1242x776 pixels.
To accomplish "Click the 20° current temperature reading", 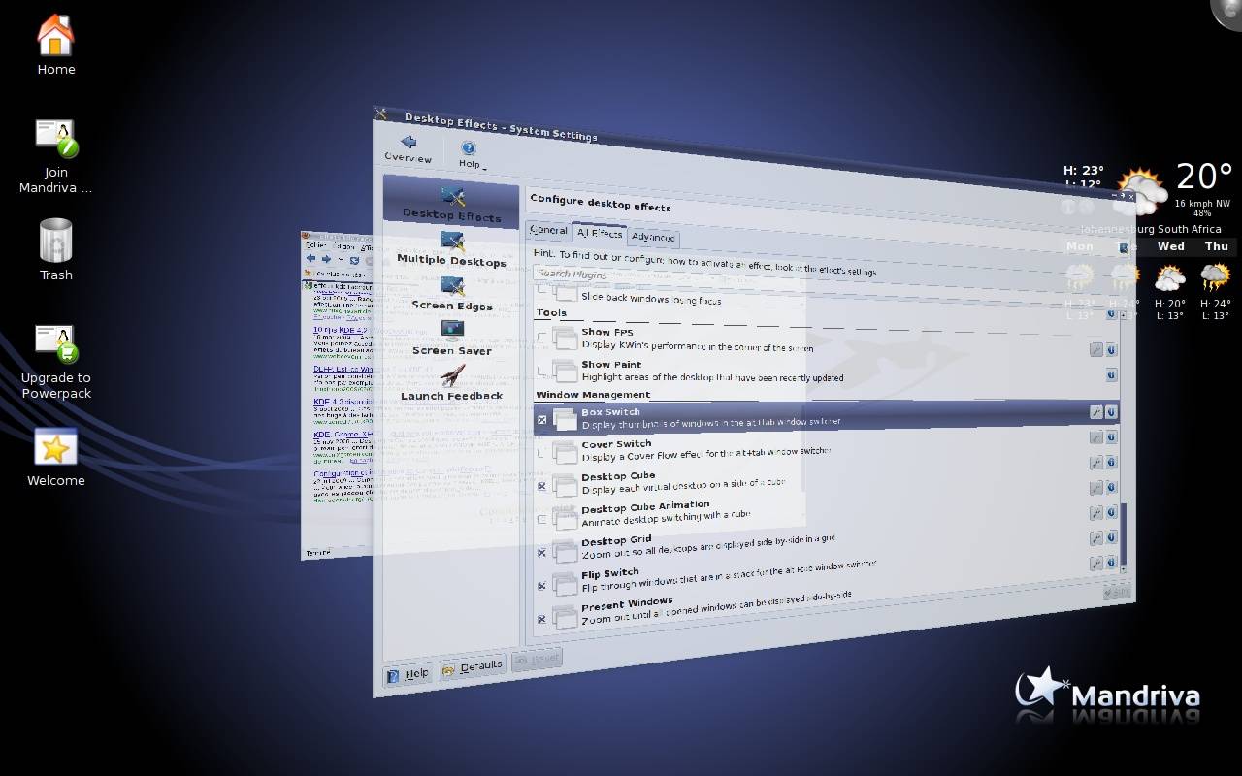I will [x=1204, y=177].
